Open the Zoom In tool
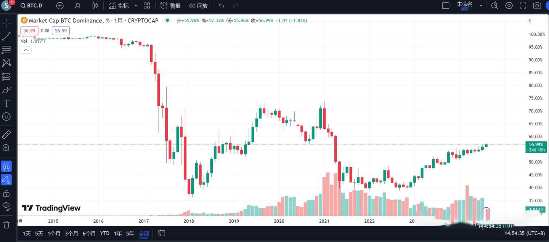549x242 pixels. [6, 147]
